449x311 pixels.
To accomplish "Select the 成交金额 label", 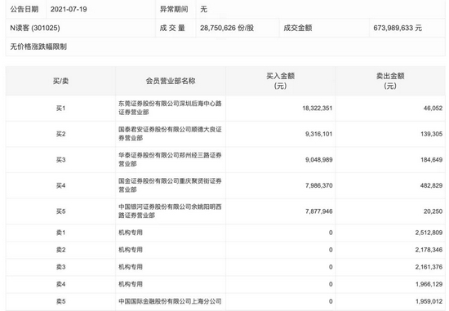I will (298, 28).
